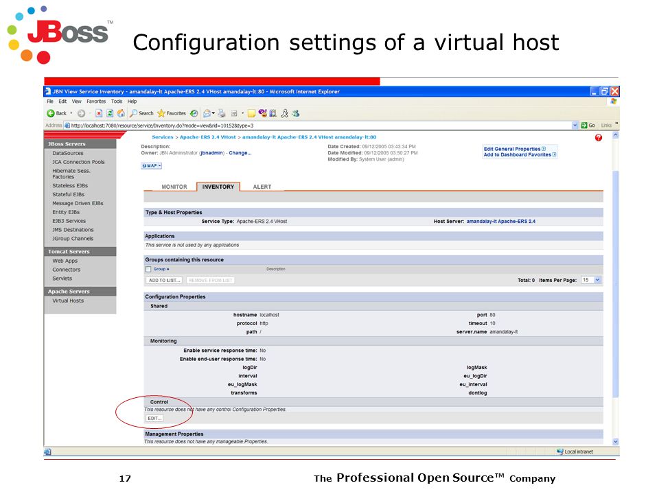Open the Host Server amandalay-lt Apache-ERS 2.4 link

pos(501,222)
